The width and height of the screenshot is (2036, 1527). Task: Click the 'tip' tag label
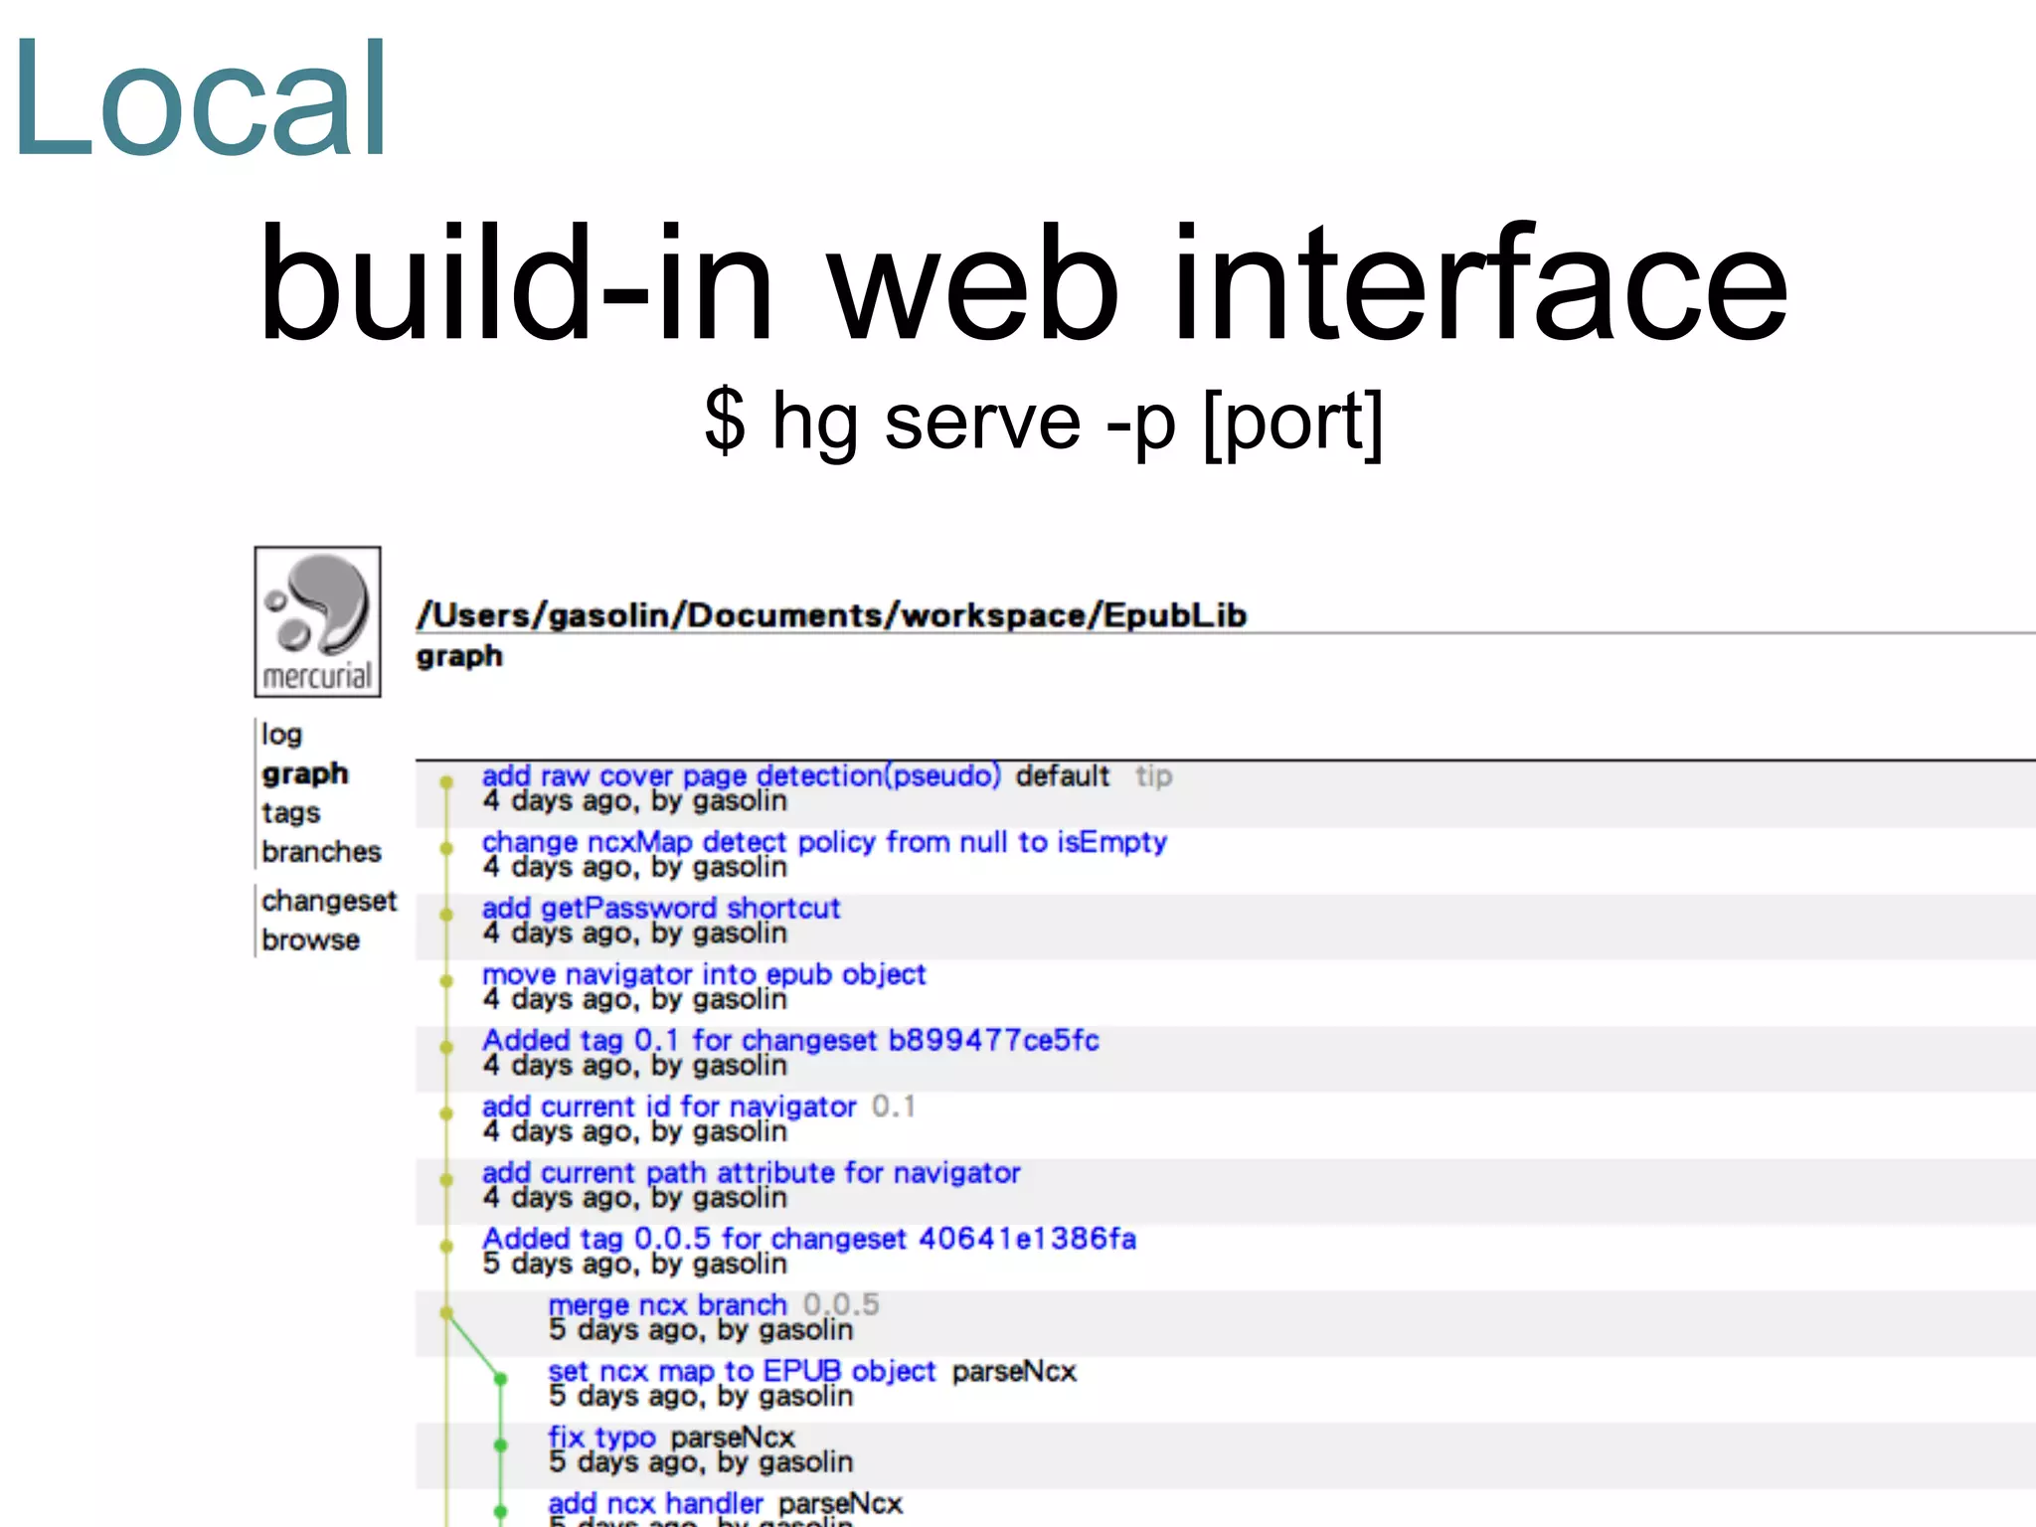[x=1154, y=775]
